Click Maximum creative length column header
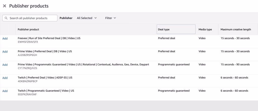The height and width of the screenshot is (111, 258). tap(236, 29)
